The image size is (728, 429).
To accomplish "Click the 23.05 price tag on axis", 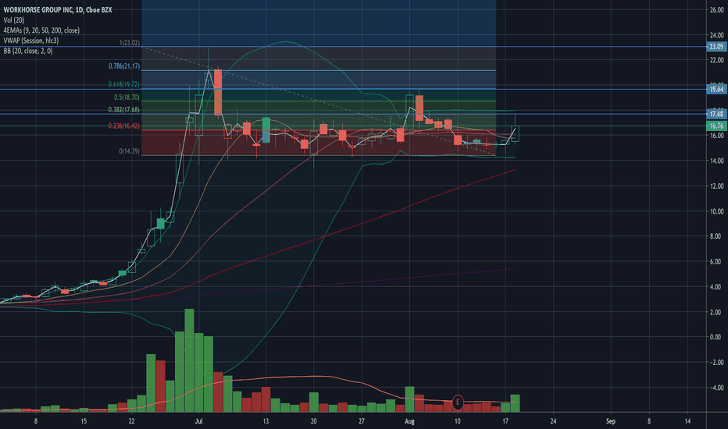I will [x=716, y=46].
